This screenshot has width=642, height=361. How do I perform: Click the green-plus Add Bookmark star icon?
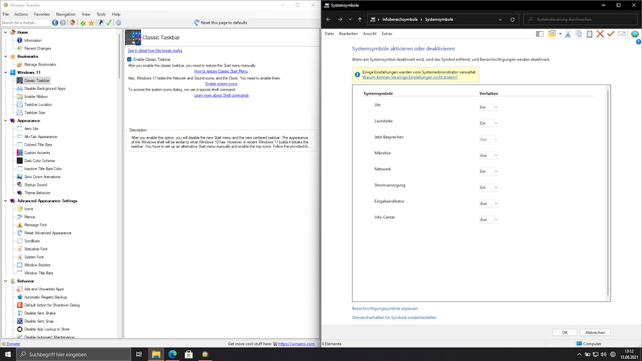(x=83, y=22)
